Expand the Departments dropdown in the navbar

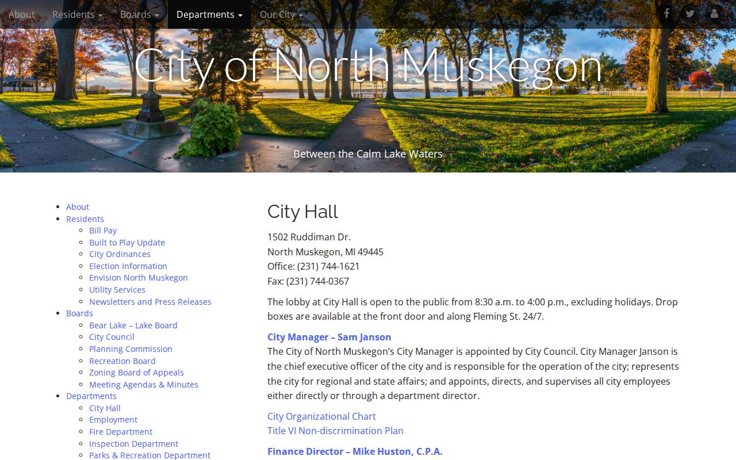click(x=209, y=14)
